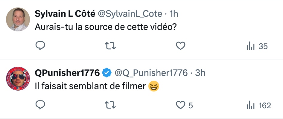Open QPunisher1776's profile avatar
The image size is (283, 119).
18,79
